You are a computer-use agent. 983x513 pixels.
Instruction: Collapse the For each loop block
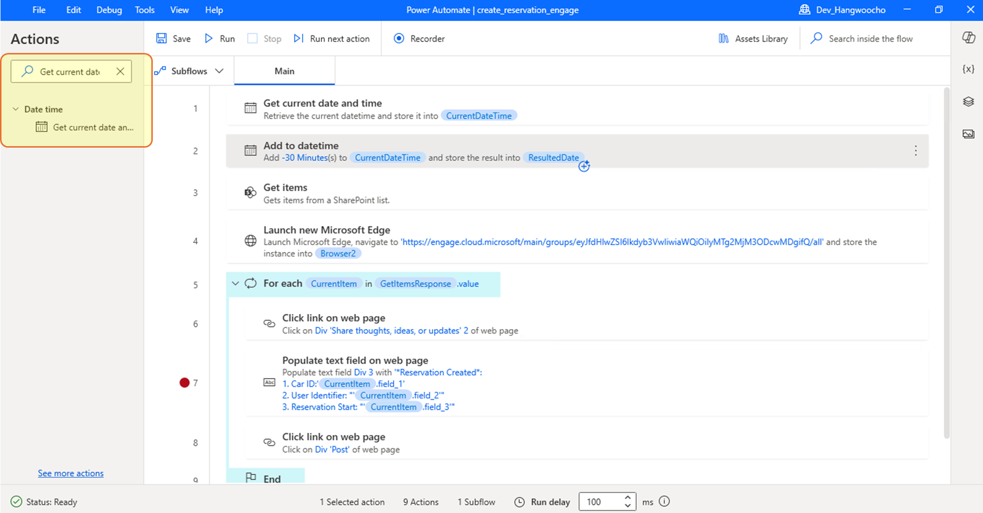pos(235,283)
